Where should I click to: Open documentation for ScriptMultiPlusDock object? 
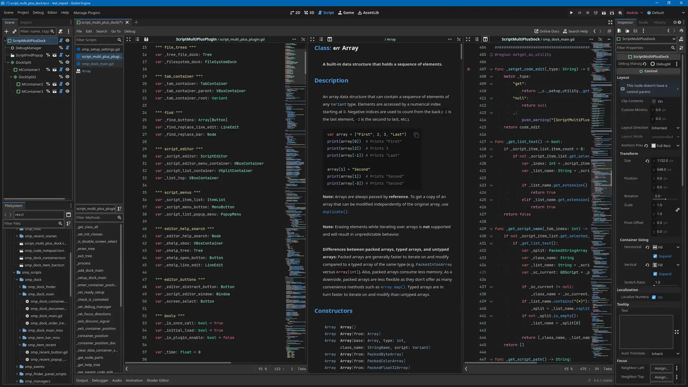pyautogui.click(x=681, y=39)
